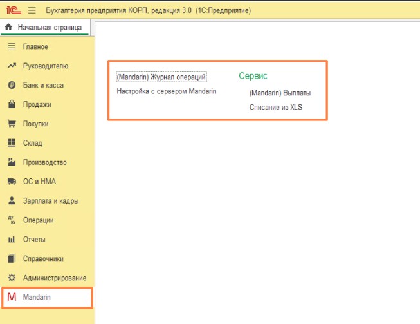Open the Продажи section
Viewport: 420px width, 324px height.
(37, 104)
